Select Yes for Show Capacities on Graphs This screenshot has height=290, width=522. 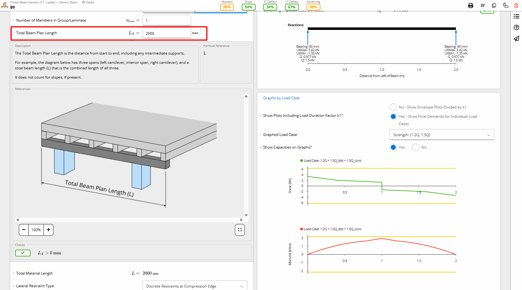tap(393, 147)
